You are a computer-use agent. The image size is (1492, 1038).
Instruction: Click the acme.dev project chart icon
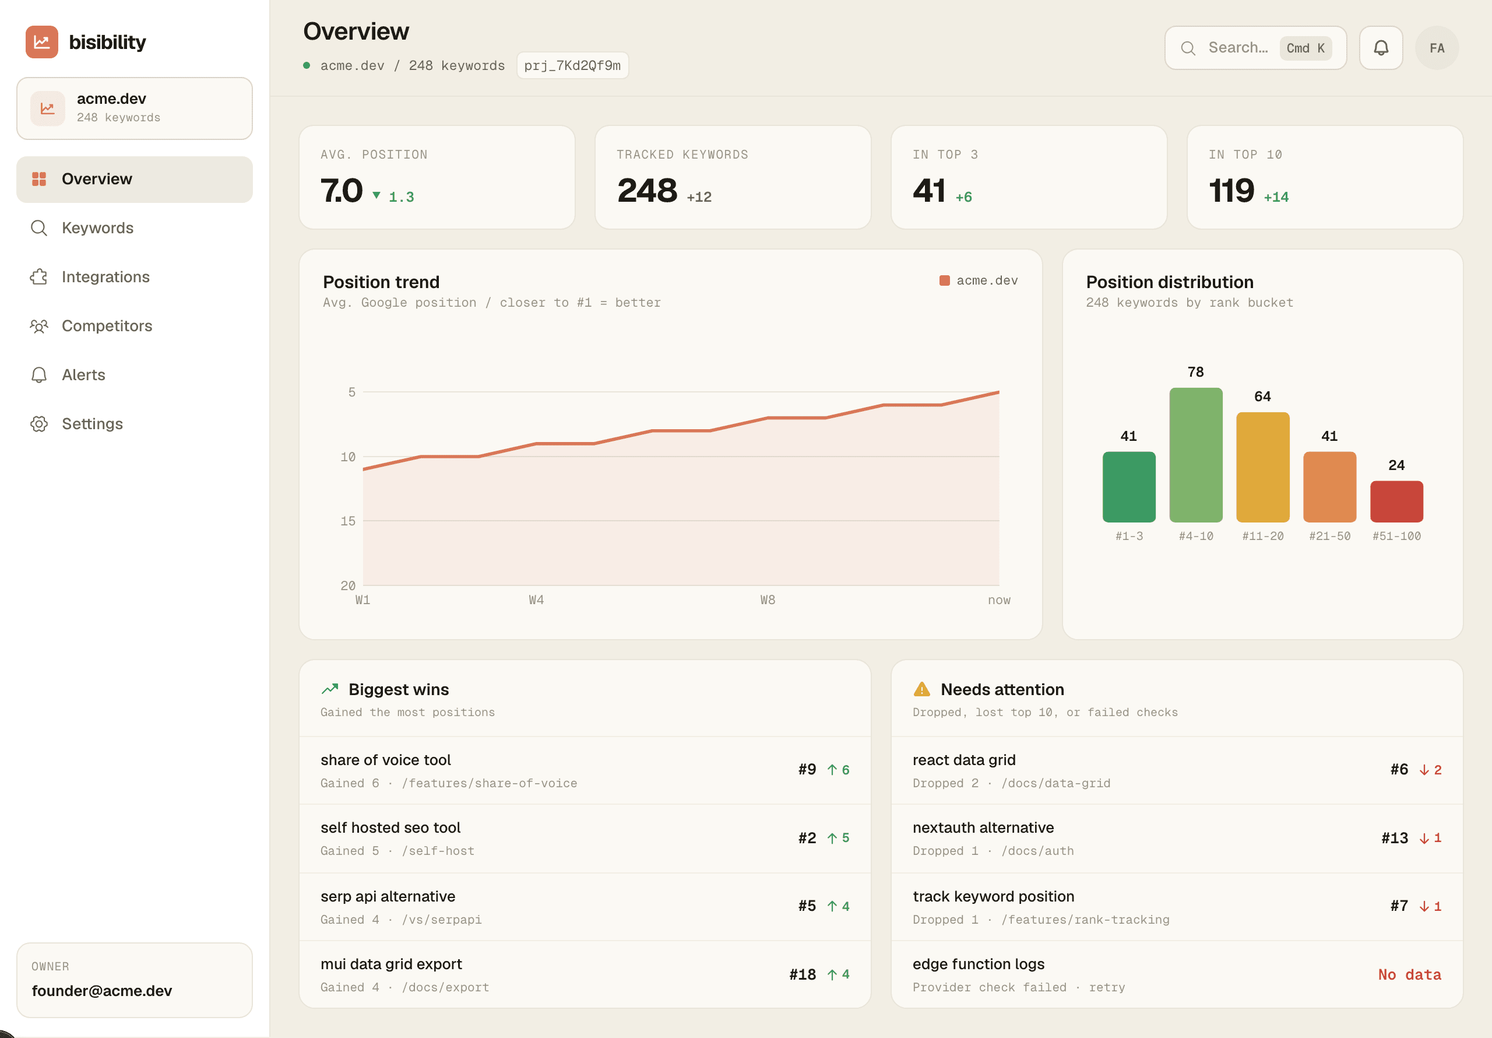[47, 108]
